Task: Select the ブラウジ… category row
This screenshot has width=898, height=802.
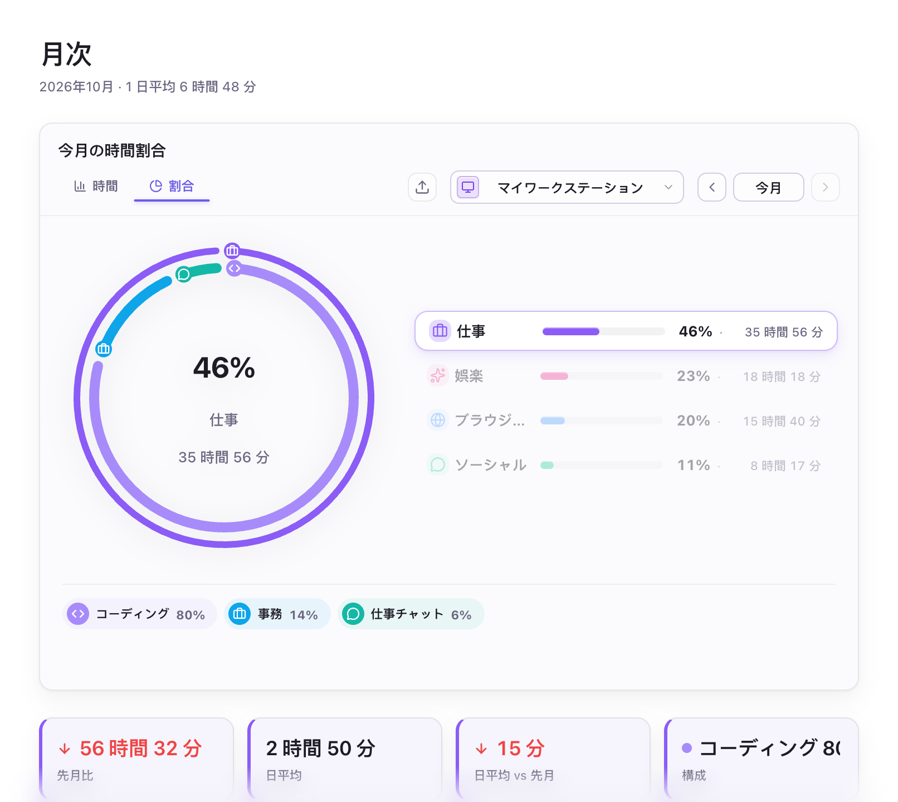Action: pyautogui.click(x=626, y=420)
